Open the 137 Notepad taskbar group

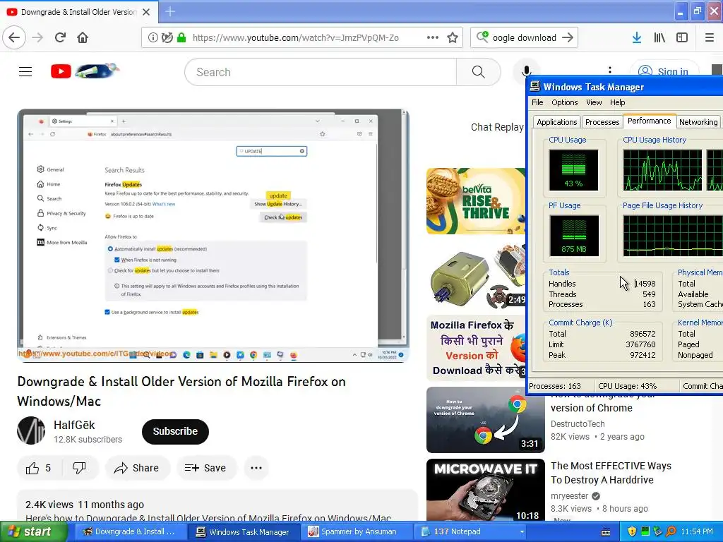470,532
